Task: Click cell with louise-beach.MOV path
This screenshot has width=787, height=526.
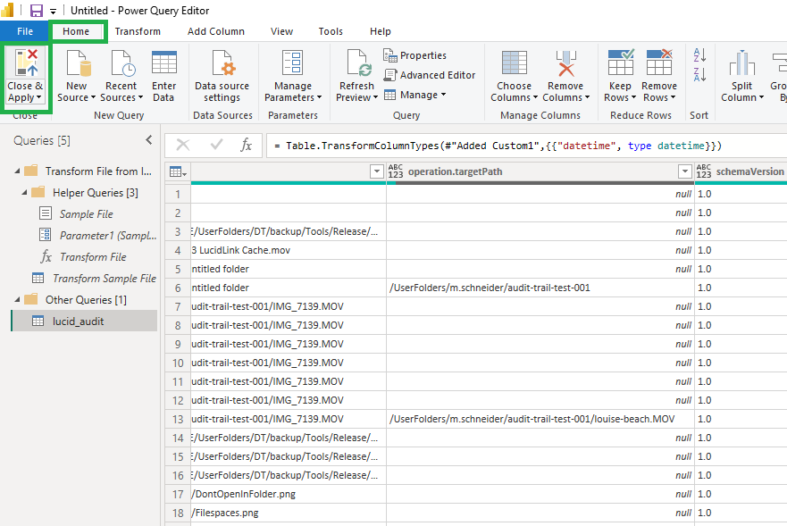Action: pyautogui.click(x=540, y=419)
